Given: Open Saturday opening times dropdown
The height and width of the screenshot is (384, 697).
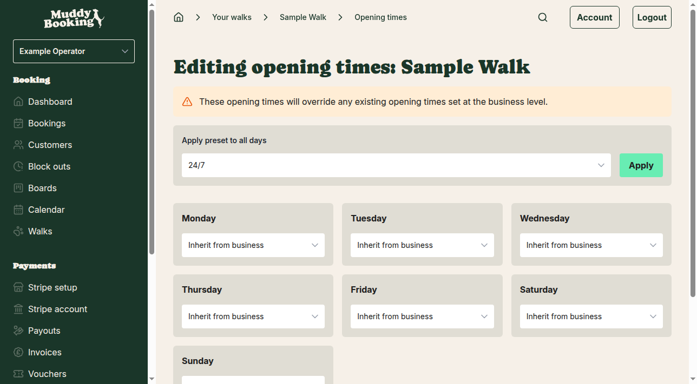Looking at the screenshot, I should [x=591, y=316].
